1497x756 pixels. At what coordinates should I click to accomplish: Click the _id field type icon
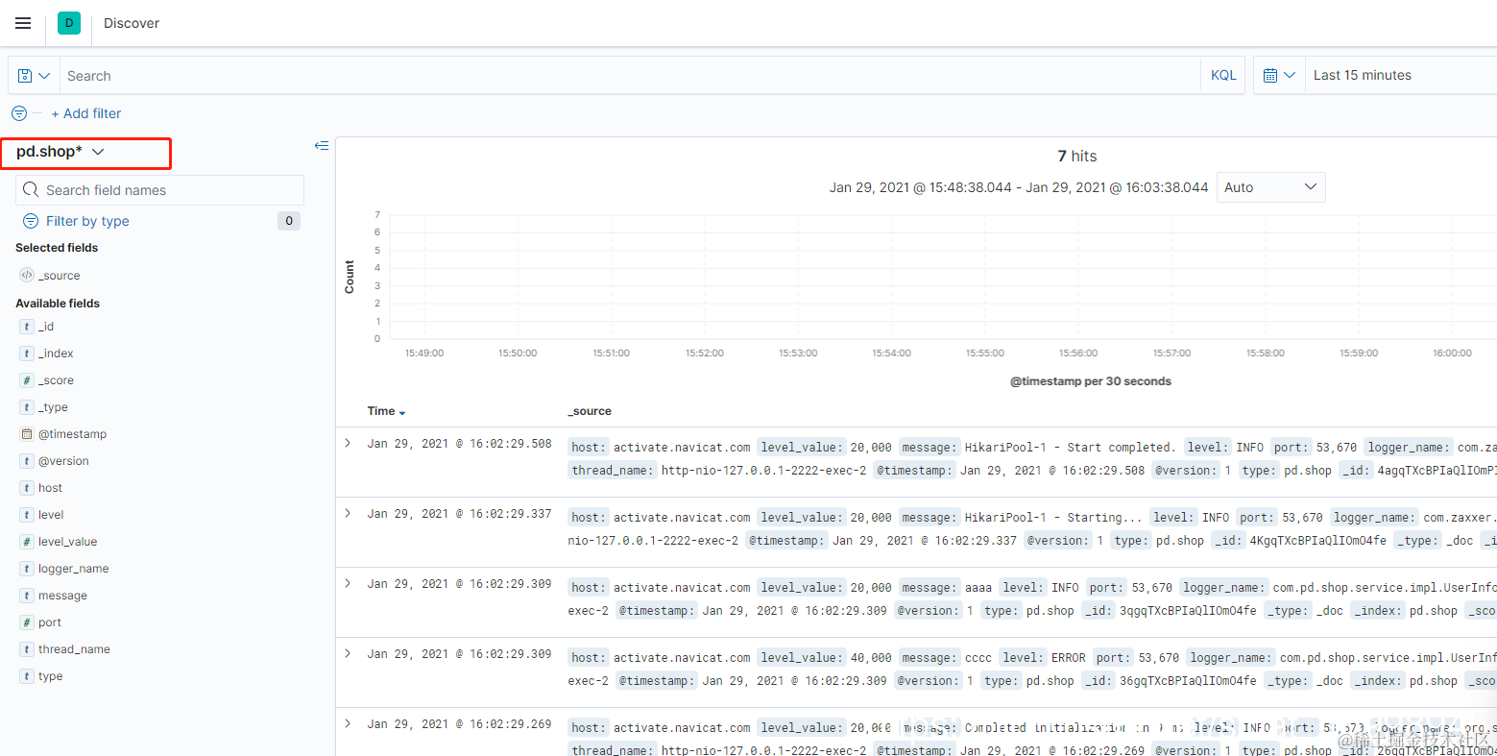pyautogui.click(x=27, y=327)
